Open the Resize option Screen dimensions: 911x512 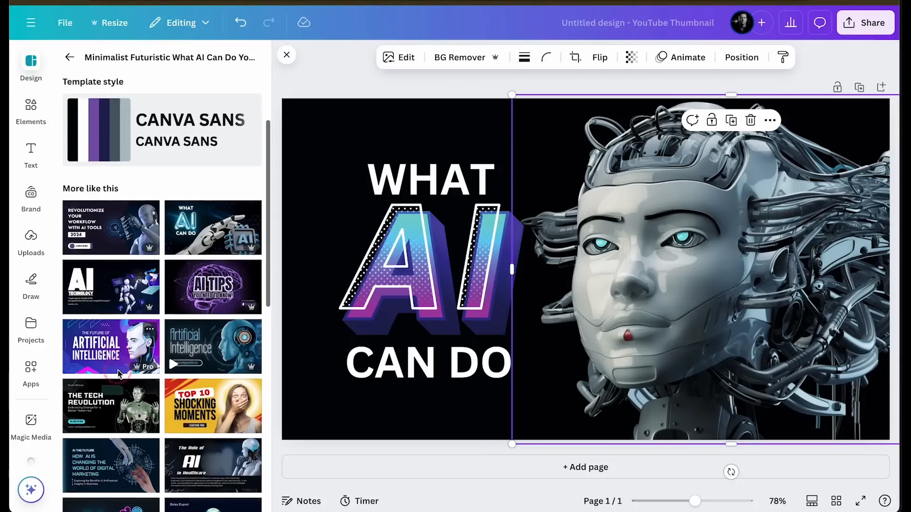click(x=110, y=23)
